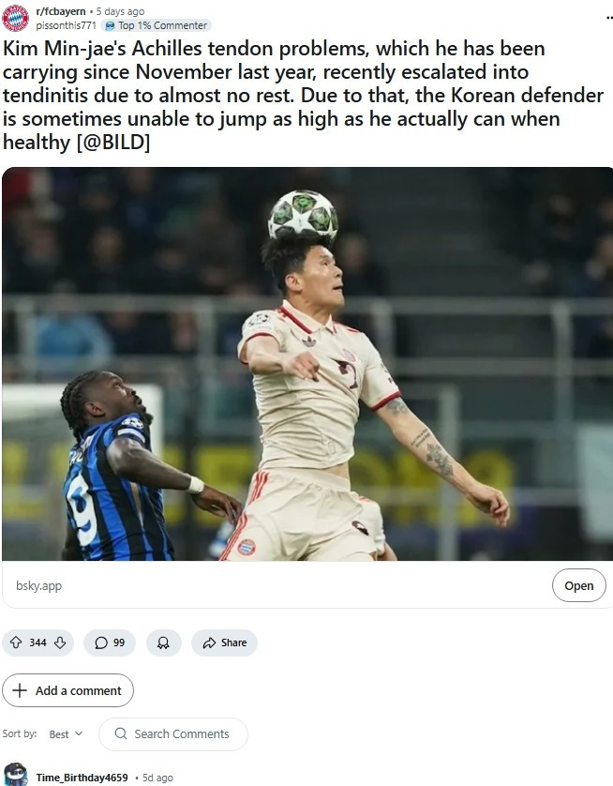
Task: Open the 99 comments bubble
Action: [x=110, y=642]
